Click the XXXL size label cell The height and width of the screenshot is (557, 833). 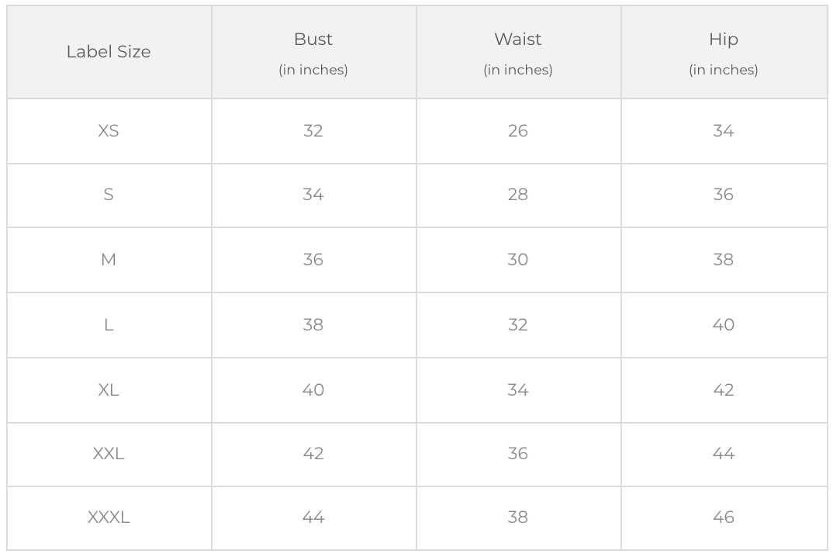click(109, 517)
